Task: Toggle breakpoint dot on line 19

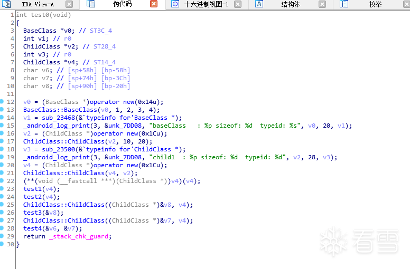Action: click(x=2, y=157)
